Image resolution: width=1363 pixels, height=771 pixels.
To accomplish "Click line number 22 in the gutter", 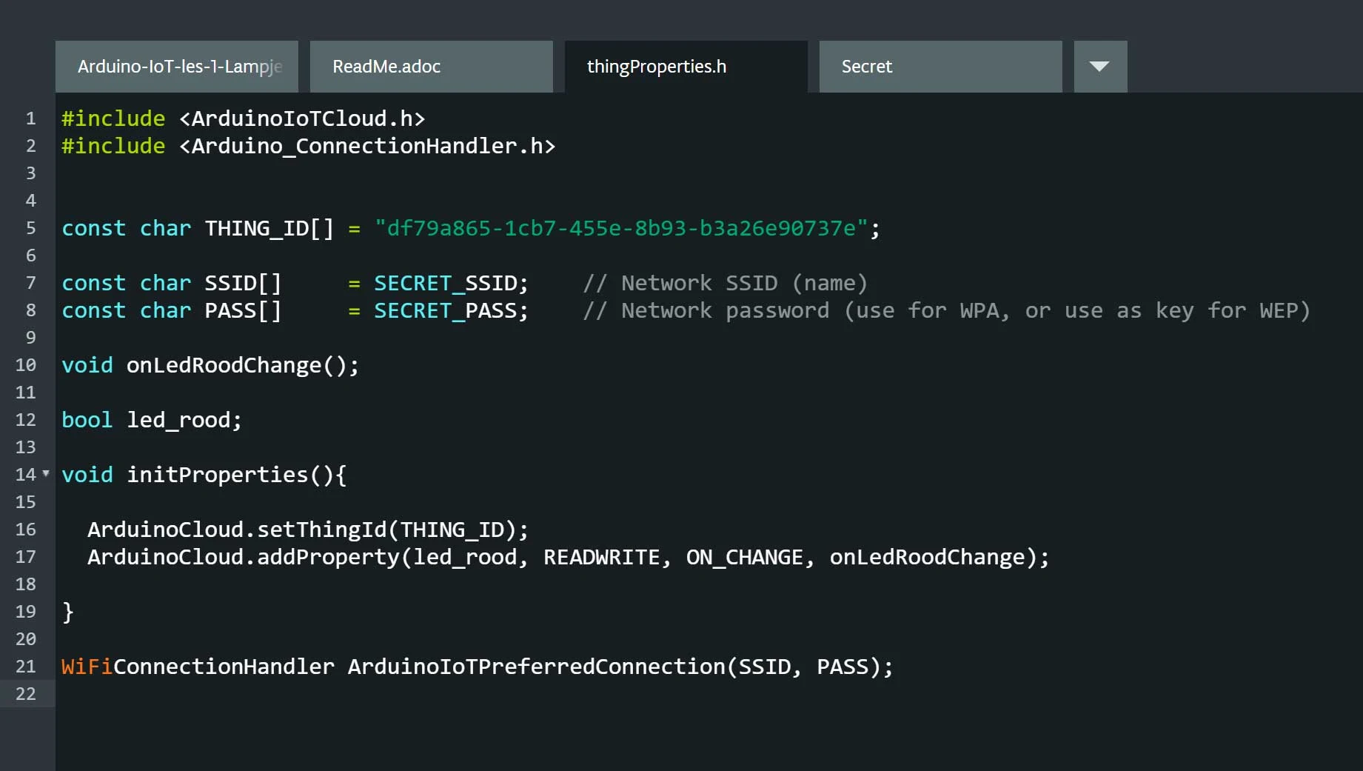I will coord(26,694).
